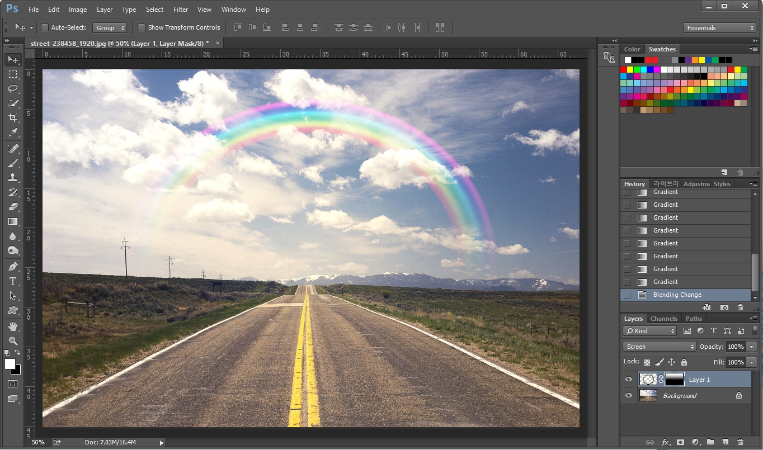Select the Hand tool
Viewport: 763px width, 450px height.
coord(13,326)
